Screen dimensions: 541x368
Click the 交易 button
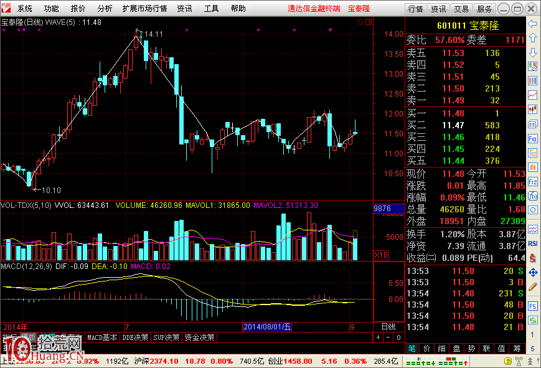(x=461, y=9)
